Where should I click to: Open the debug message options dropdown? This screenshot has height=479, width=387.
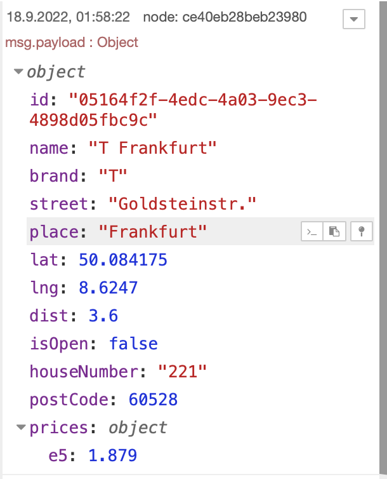pos(353,20)
